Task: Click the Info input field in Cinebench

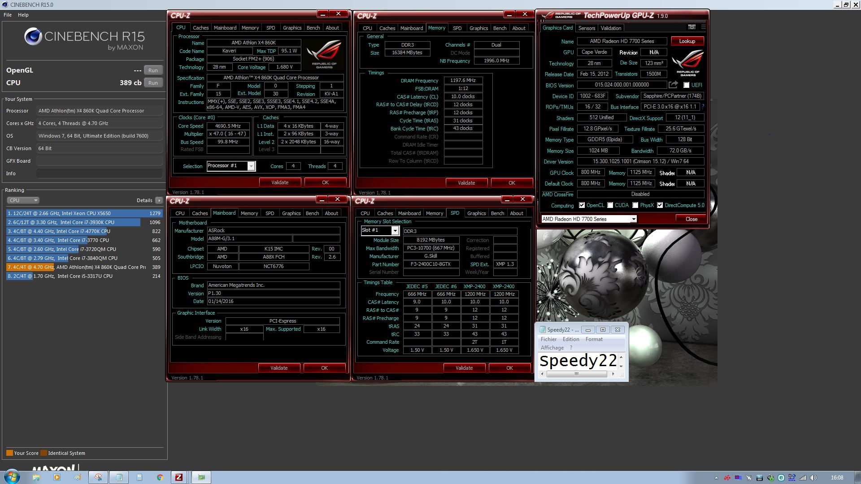Action: (100, 173)
